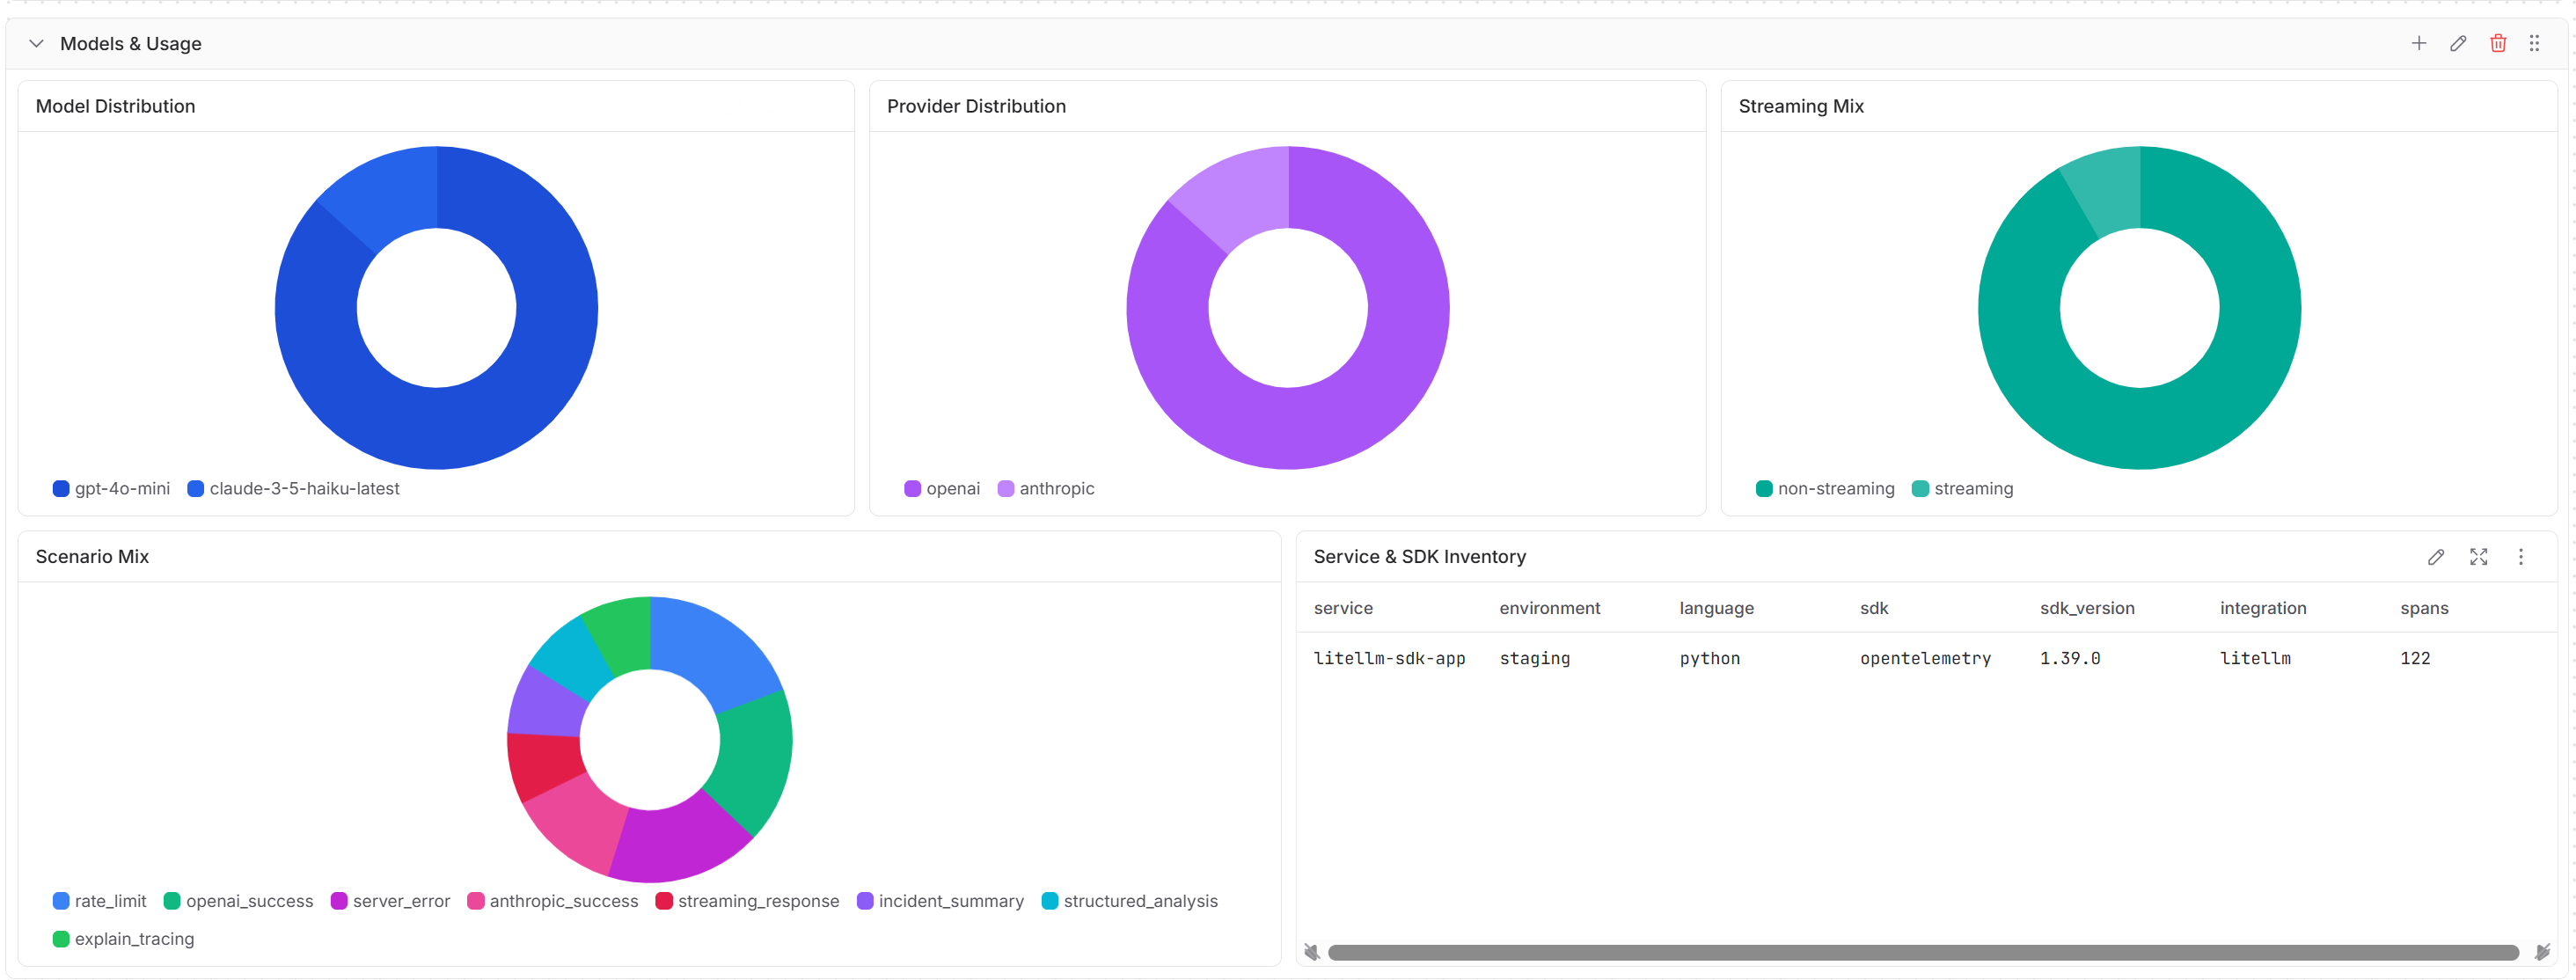Select the python language cell
This screenshot has width=2576, height=980.
coord(1710,658)
